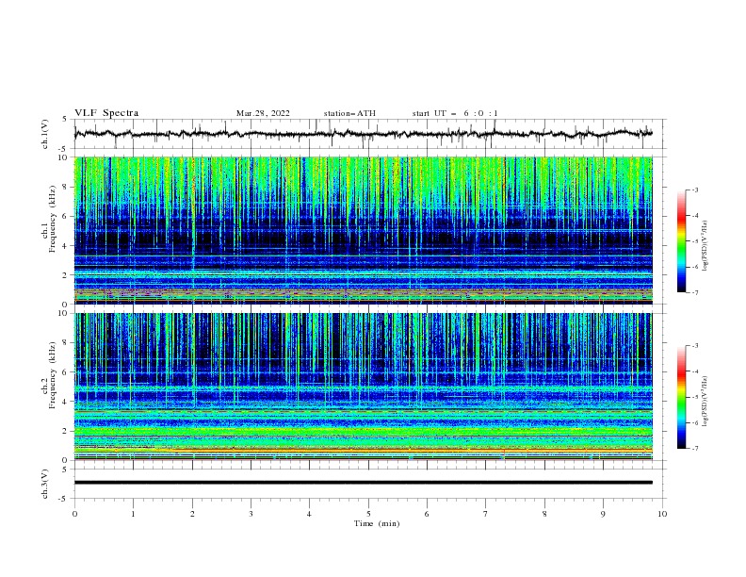The width and height of the screenshot is (746, 577).
Task: Click time axis tick label "2"
Action: (192, 514)
